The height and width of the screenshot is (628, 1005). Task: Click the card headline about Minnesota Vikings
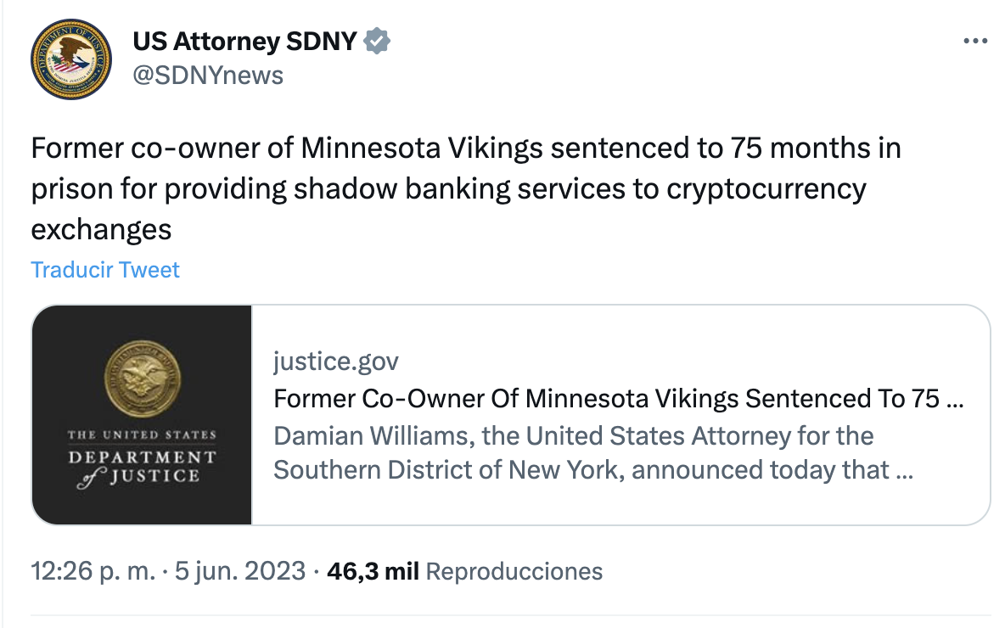pyautogui.click(x=618, y=399)
